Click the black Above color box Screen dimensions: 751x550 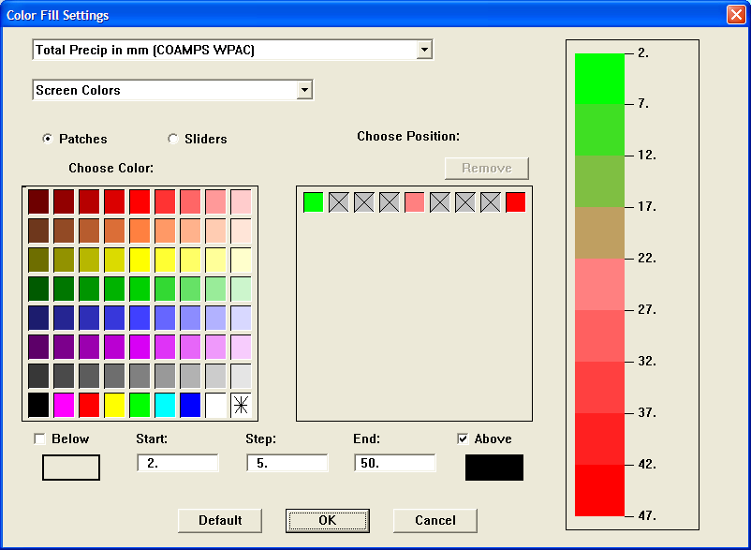(x=493, y=467)
